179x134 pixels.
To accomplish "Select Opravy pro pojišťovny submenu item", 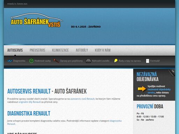I will [x=71, y=61].
